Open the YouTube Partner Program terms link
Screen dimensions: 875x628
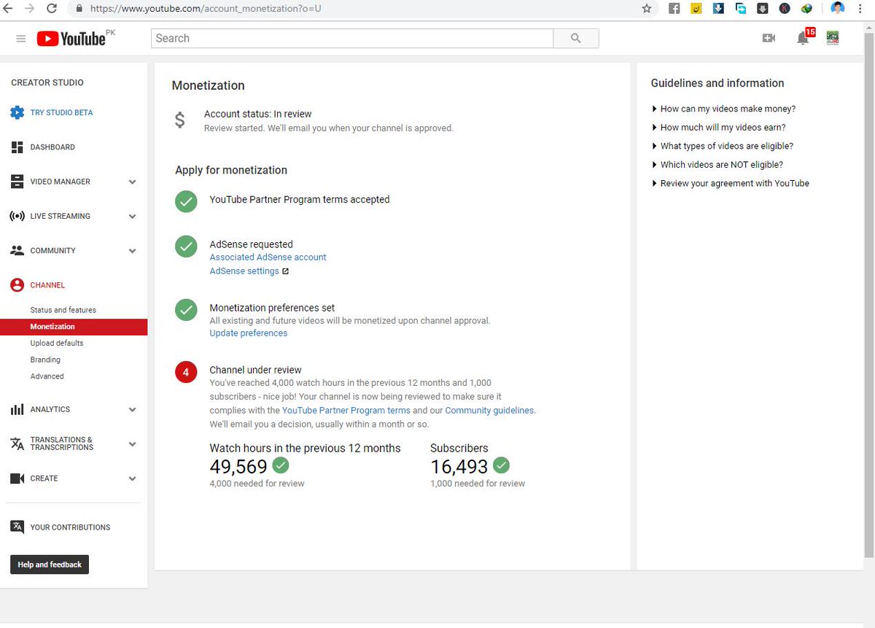[346, 411]
